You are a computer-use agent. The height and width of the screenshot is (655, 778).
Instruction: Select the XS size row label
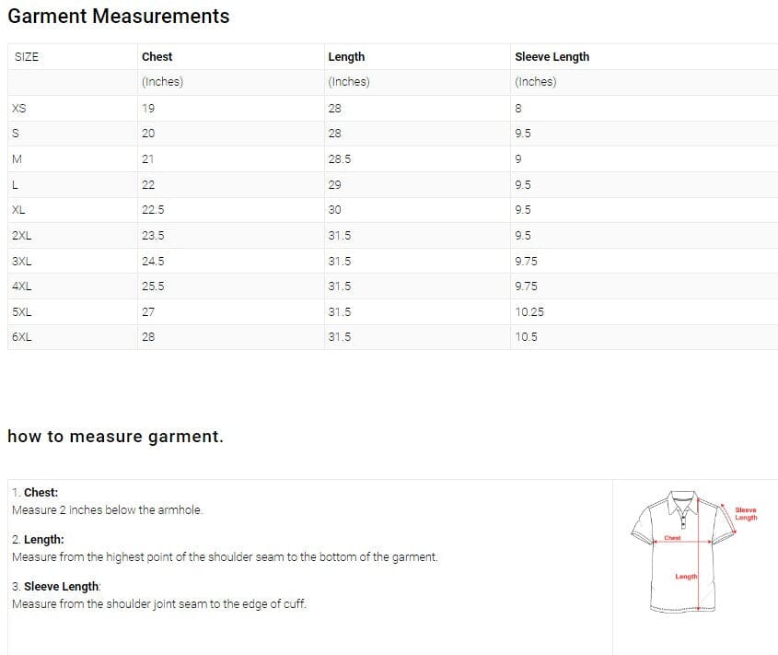coord(19,108)
